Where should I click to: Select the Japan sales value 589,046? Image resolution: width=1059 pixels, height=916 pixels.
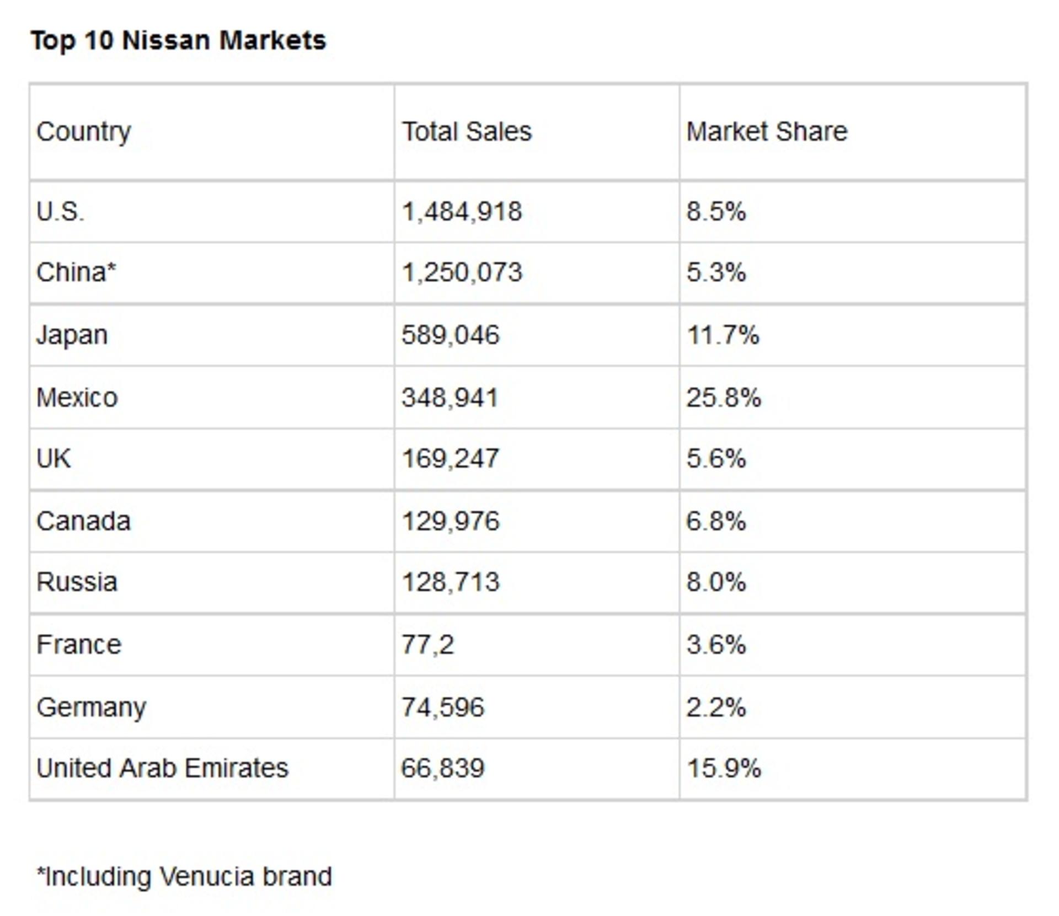(x=451, y=335)
